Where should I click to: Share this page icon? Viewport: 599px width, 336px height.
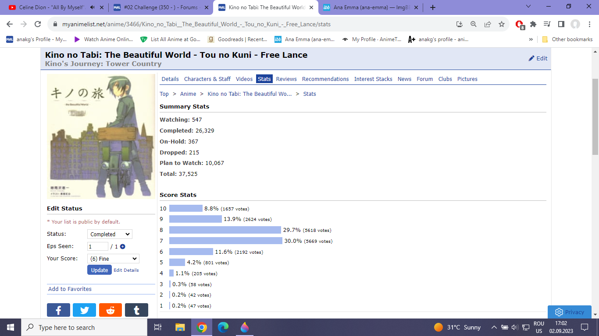pyautogui.click(x=488, y=24)
